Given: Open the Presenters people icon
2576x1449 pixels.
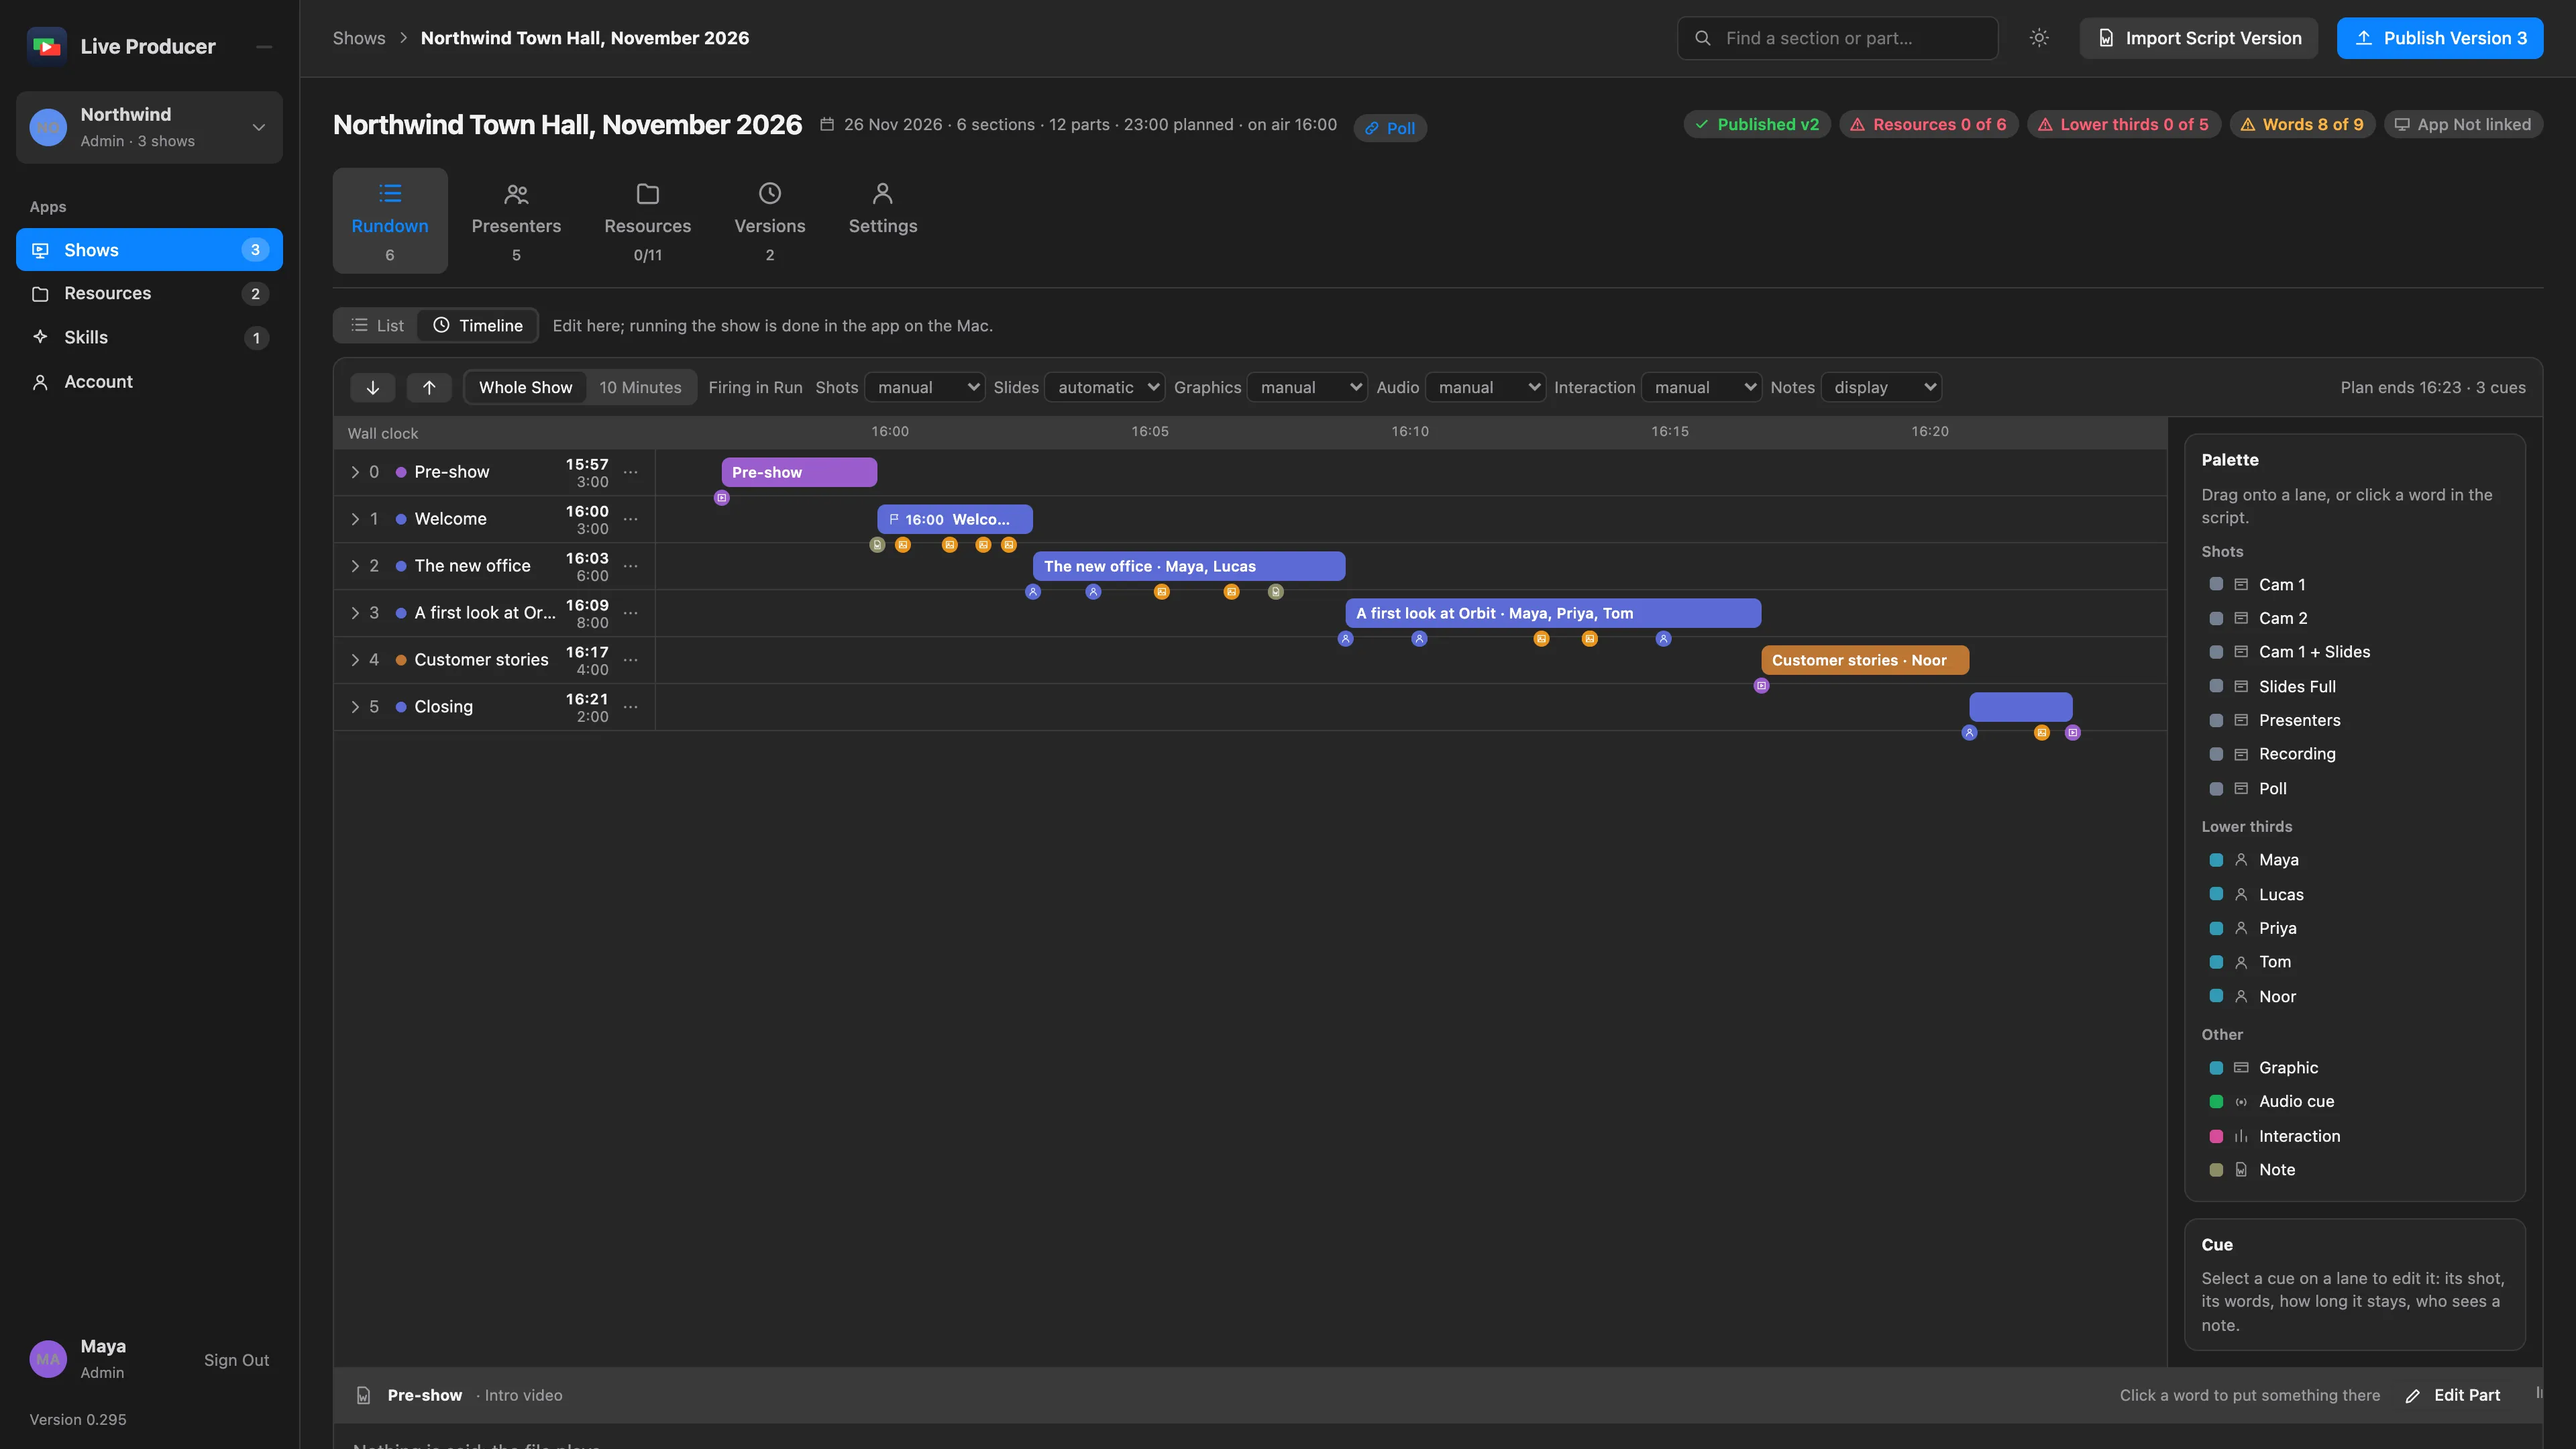Looking at the screenshot, I should (x=516, y=193).
